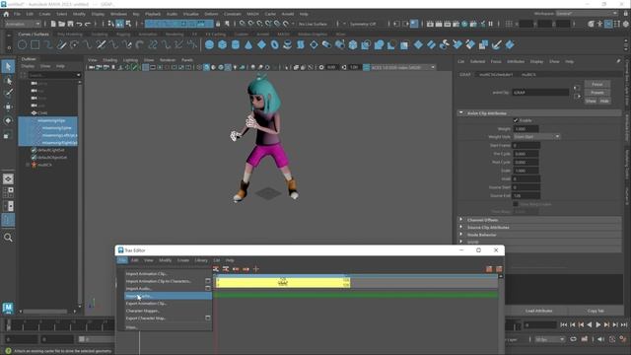The image size is (631, 355).
Task: Expand the Channel Offsets section
Action: [x=461, y=220]
